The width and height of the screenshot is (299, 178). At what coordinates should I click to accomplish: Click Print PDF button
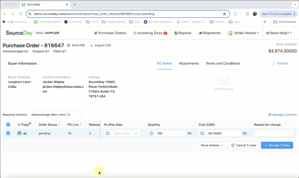click(x=76, y=45)
